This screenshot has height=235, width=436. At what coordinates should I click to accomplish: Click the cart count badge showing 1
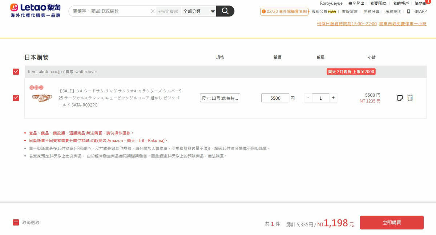pyautogui.click(x=428, y=2)
